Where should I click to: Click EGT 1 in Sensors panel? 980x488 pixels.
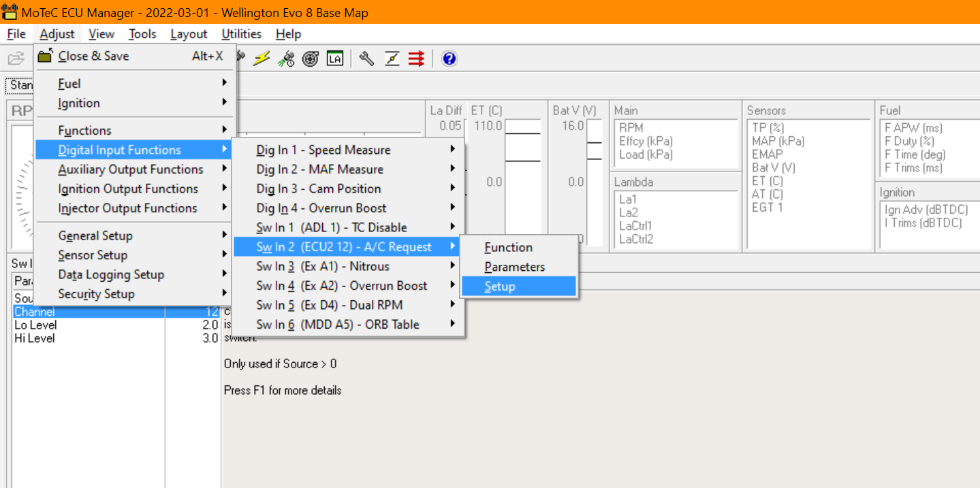tap(768, 208)
